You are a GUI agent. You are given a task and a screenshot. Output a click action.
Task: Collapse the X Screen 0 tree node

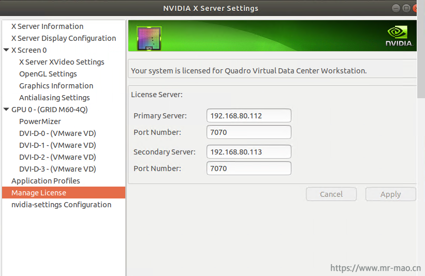tap(6, 50)
